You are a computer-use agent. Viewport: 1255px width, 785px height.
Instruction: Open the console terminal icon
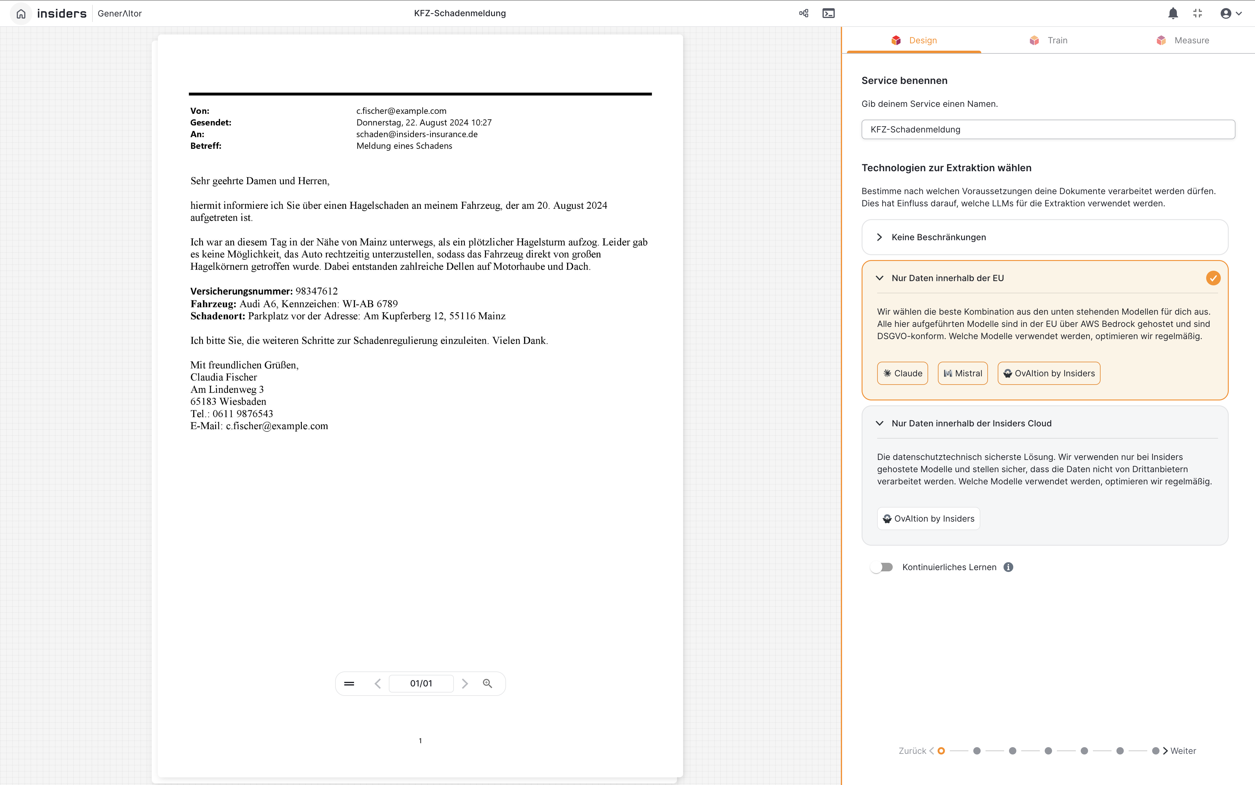(x=828, y=13)
